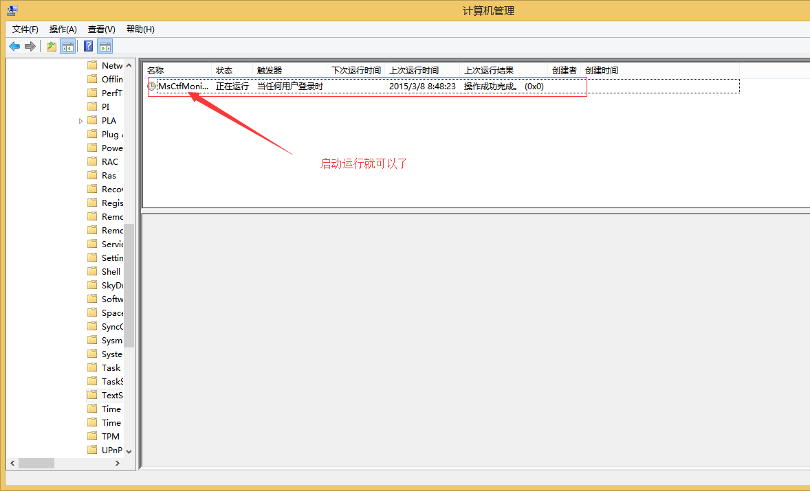Sort by the 上次运行结果 column header
The height and width of the screenshot is (491, 810).
point(503,70)
